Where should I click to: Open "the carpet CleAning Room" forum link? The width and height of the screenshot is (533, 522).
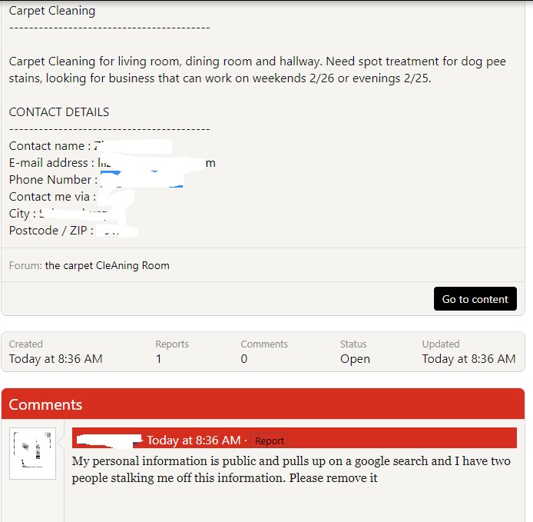[x=107, y=265]
